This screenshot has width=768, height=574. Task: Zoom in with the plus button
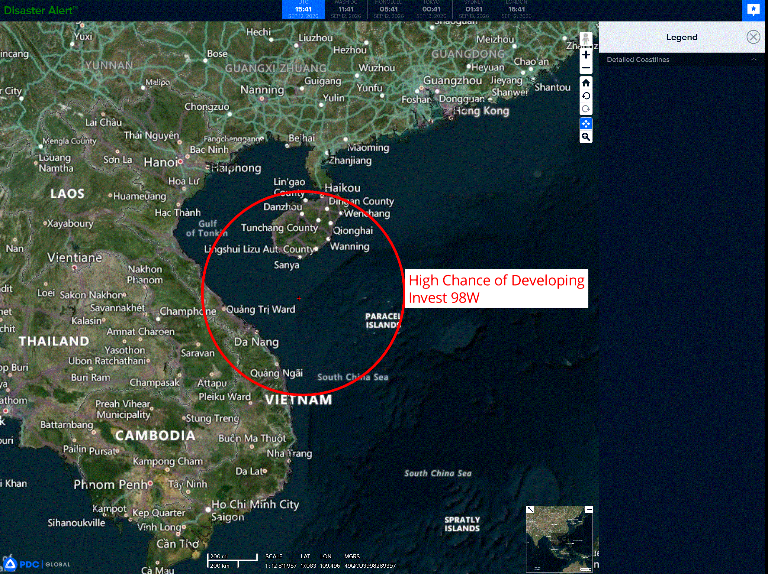pos(586,54)
